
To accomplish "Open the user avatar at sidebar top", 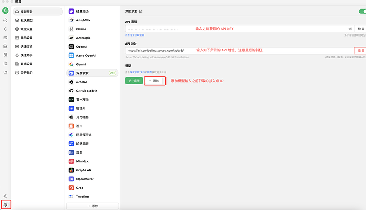I will point(5,11).
